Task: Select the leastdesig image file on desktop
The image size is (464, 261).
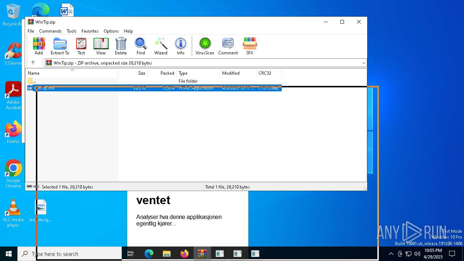Action: [x=41, y=211]
